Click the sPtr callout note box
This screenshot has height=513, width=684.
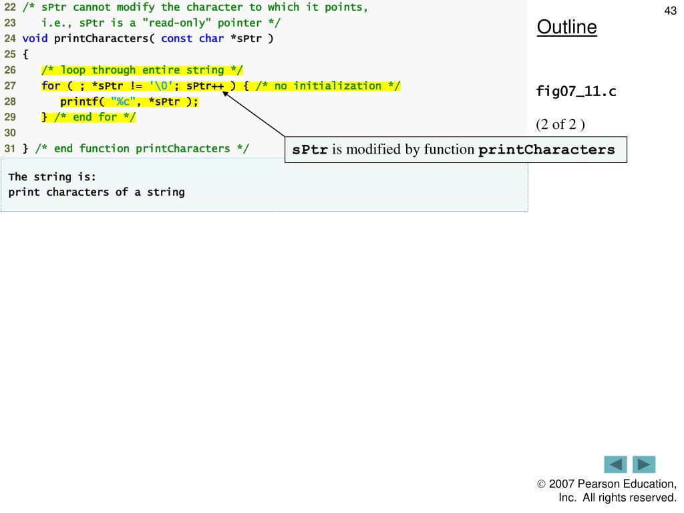coord(456,150)
